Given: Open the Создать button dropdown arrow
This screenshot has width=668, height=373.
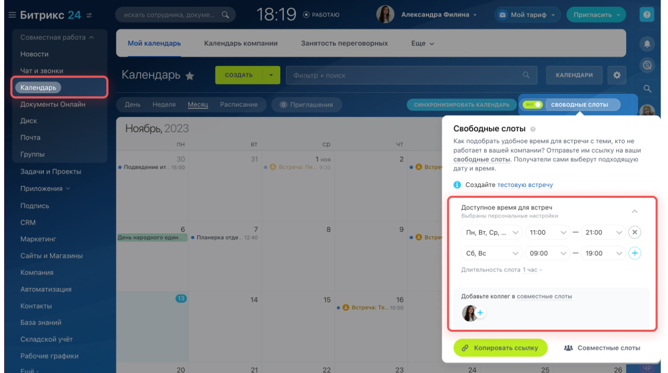Looking at the screenshot, I should [271, 75].
